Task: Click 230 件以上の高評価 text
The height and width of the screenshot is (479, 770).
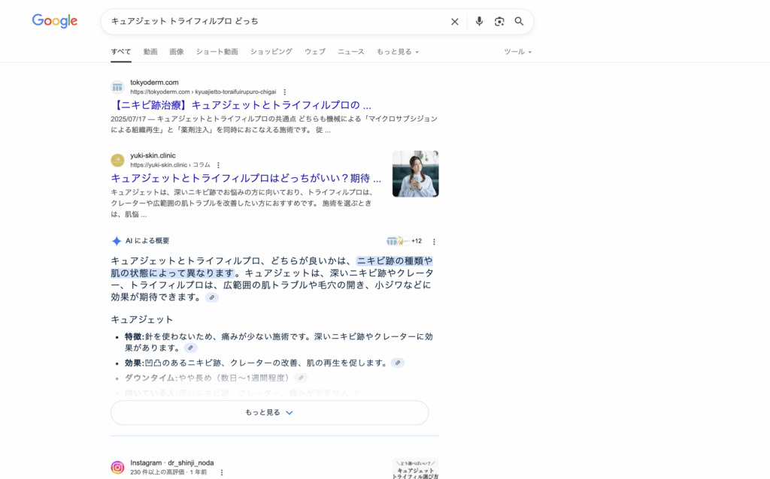Action: point(157,472)
